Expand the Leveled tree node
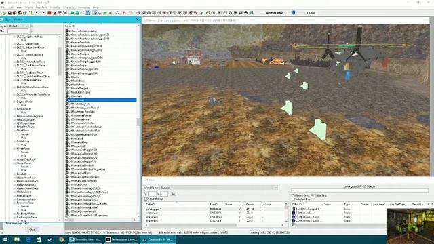The height and width of the screenshot is (244, 434). [x=14, y=174]
